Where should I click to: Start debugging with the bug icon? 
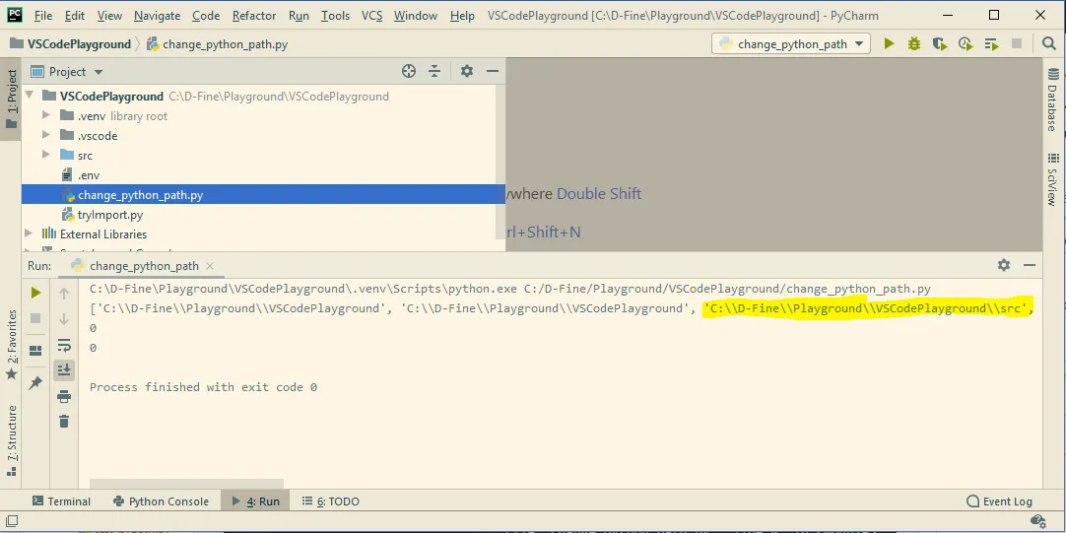[x=913, y=44]
